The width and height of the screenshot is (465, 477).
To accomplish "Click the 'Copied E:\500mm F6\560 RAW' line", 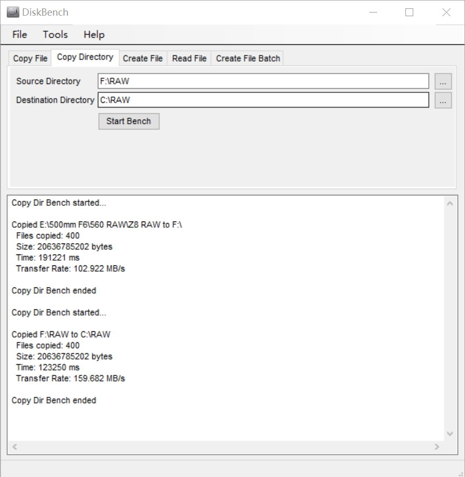I will point(97,225).
